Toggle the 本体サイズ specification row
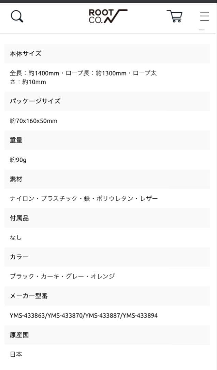 [x=108, y=53]
